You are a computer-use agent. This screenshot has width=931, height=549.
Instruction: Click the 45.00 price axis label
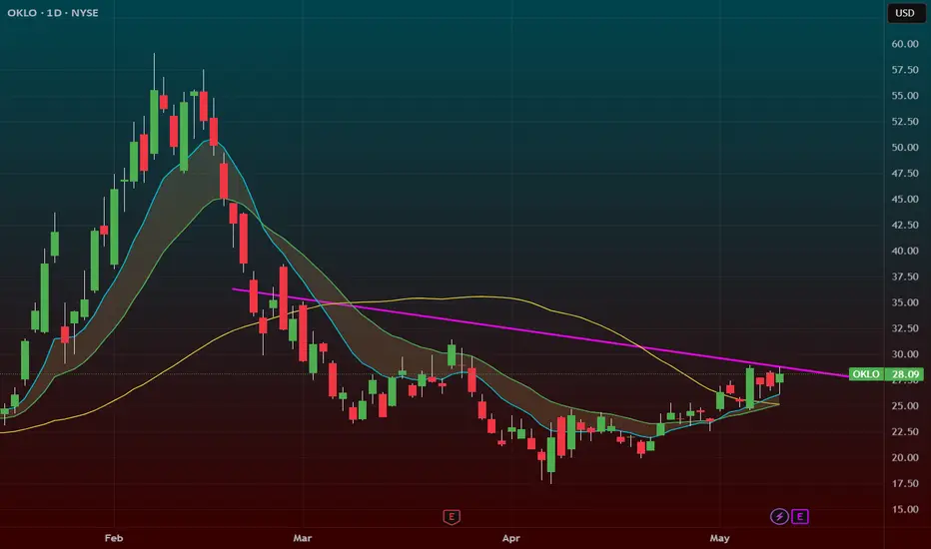[x=905, y=199]
